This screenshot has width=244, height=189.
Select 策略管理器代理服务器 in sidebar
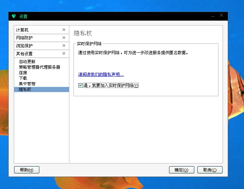[x=39, y=67]
